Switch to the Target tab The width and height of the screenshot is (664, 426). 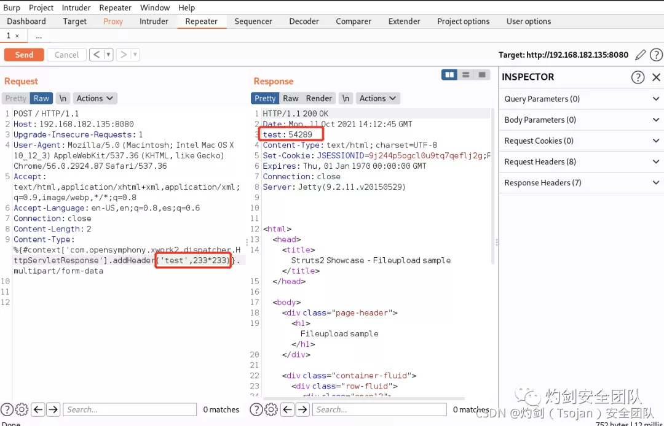pos(74,21)
